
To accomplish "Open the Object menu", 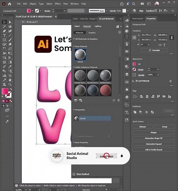I will tap(33, 4).
